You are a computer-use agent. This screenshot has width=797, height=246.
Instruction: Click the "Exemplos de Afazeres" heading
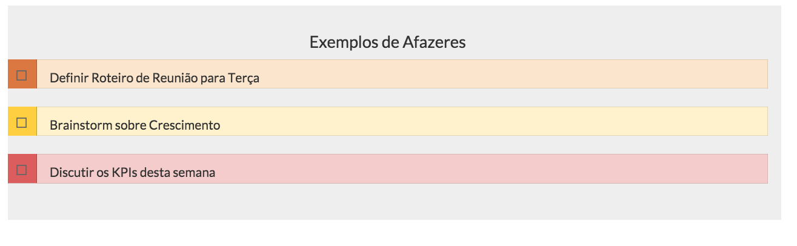click(x=387, y=42)
